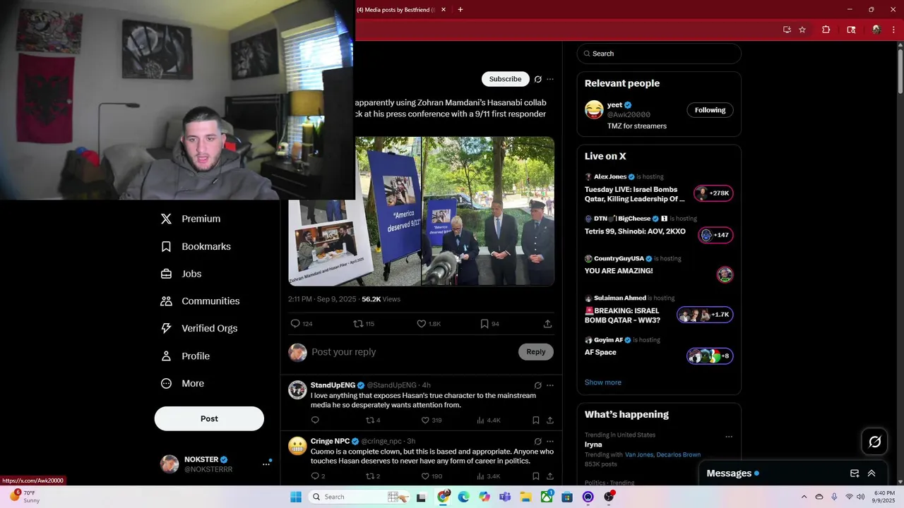This screenshot has height=508, width=904.
Task: Open StandUpENG profile name link
Action: (333, 385)
